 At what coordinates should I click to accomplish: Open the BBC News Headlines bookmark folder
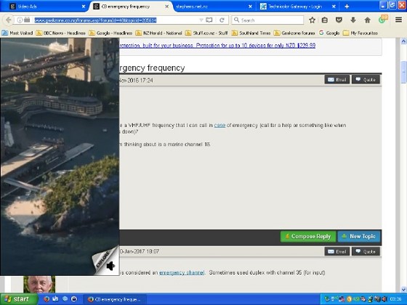(x=61, y=33)
